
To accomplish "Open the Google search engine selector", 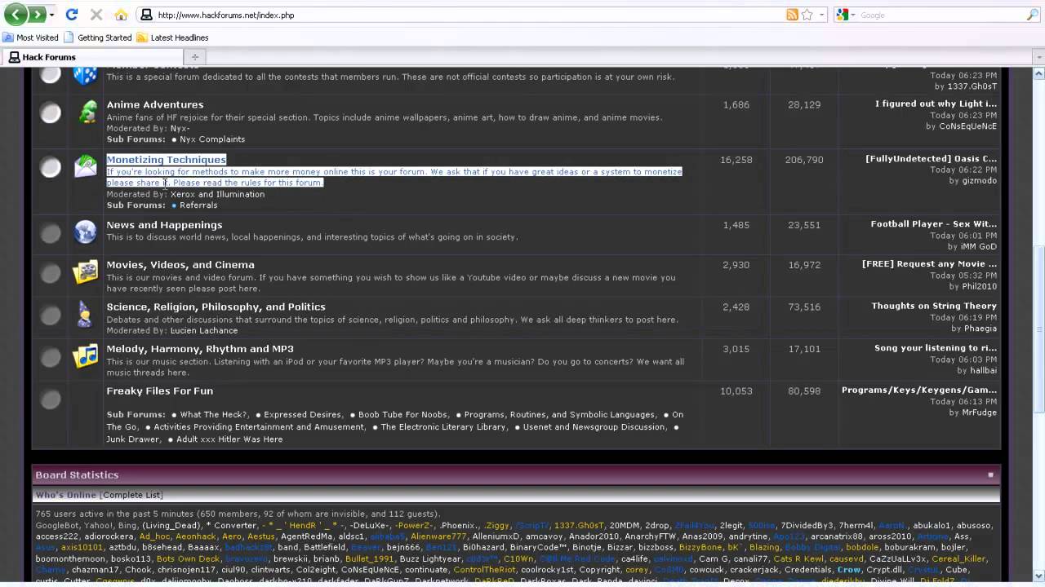I will 845,15.
